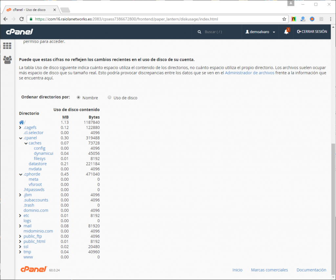The width and height of the screenshot is (336, 280).
Task: Reload the page using the refresh icon
Action: click(x=22, y=19)
